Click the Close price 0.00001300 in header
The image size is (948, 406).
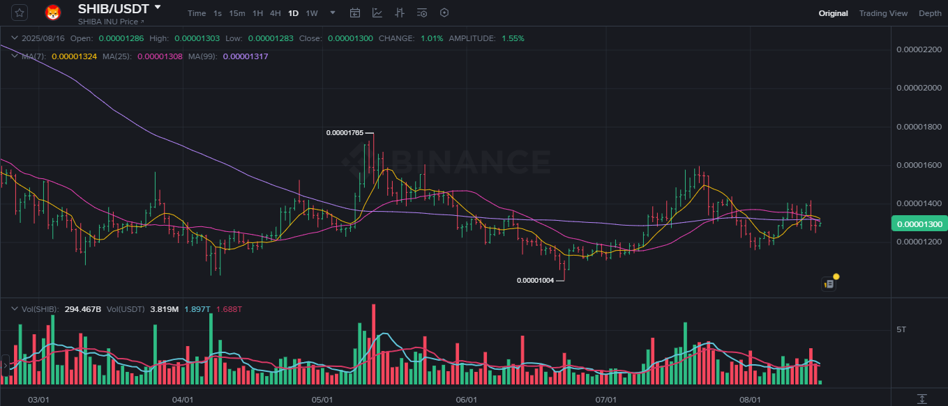click(x=350, y=38)
